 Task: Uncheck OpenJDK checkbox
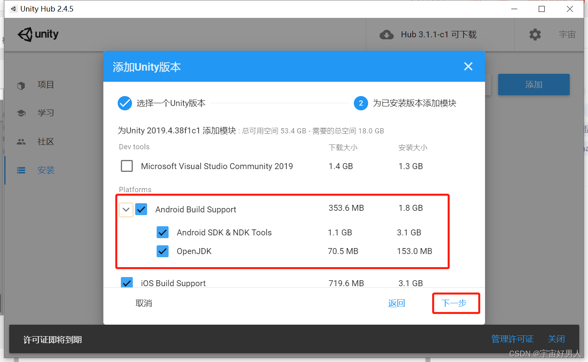(x=163, y=251)
